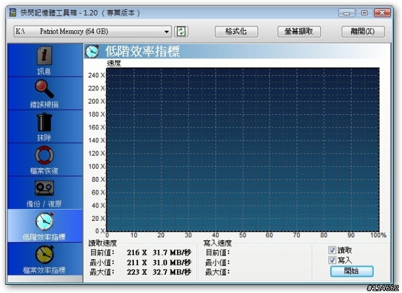Image resolution: width=402 pixels, height=293 pixels.
Task: Click the 目前值 216 X read speed value
Action: click(137, 253)
